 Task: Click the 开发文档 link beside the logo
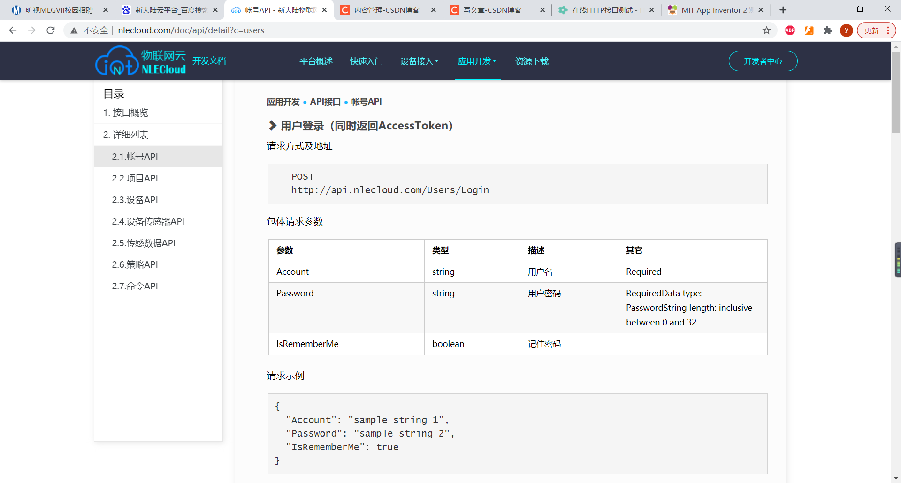(x=209, y=61)
